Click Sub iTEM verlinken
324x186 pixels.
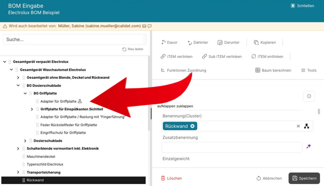[x=222, y=57]
